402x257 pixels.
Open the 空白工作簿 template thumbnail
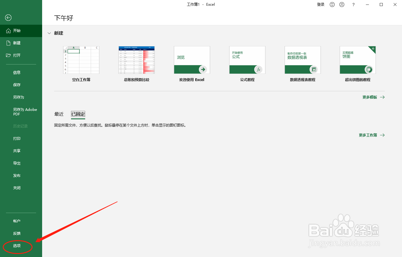point(81,60)
